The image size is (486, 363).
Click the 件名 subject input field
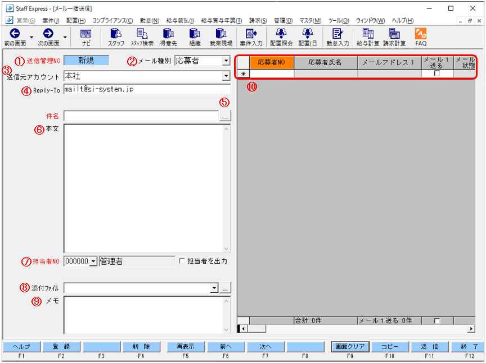click(141, 116)
